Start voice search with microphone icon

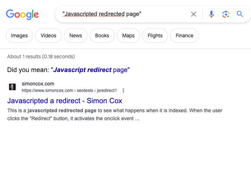click(212, 14)
